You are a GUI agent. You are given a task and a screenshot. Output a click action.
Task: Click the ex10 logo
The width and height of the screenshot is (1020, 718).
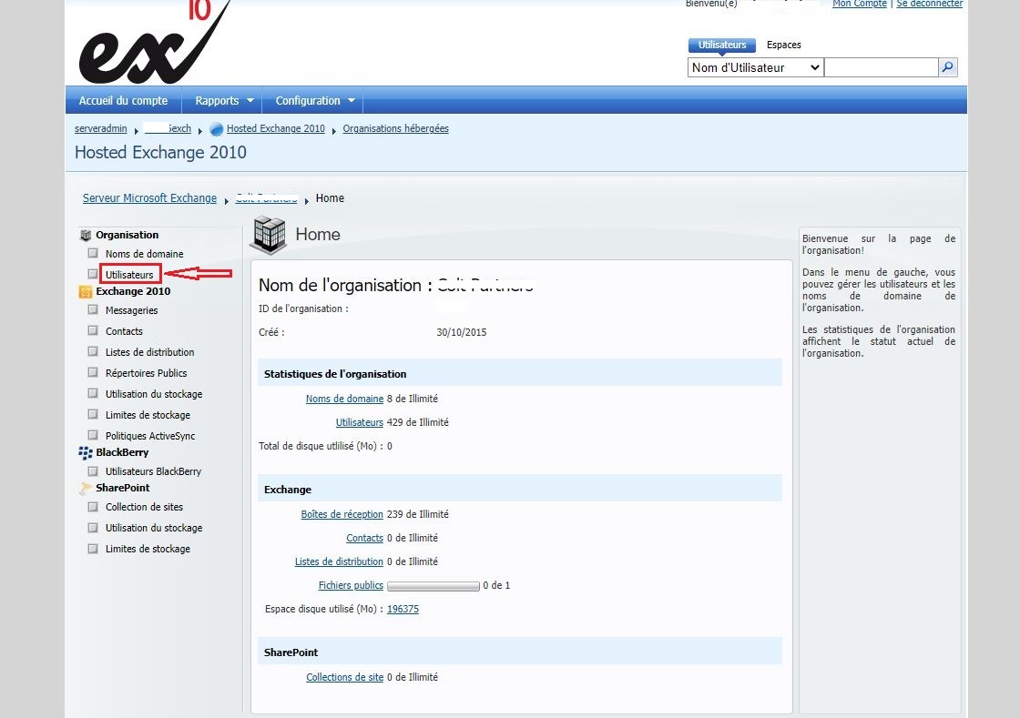(154, 42)
